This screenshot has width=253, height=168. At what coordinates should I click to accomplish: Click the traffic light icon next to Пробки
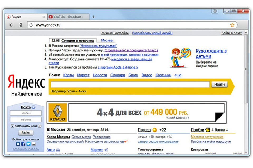(207, 130)
